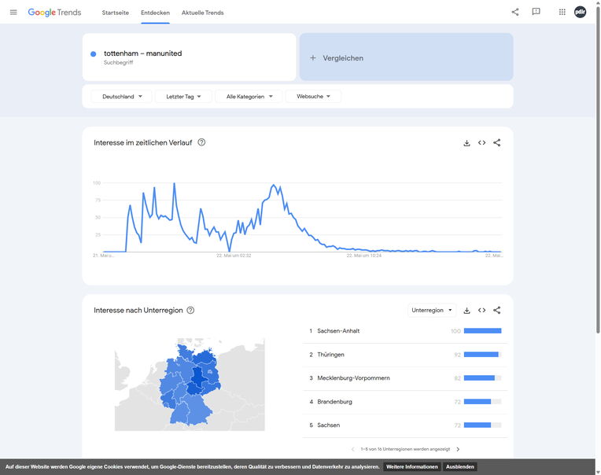Click the "22. Mai um 02:32" axis label
601x475 pixels.
pyautogui.click(x=234, y=256)
